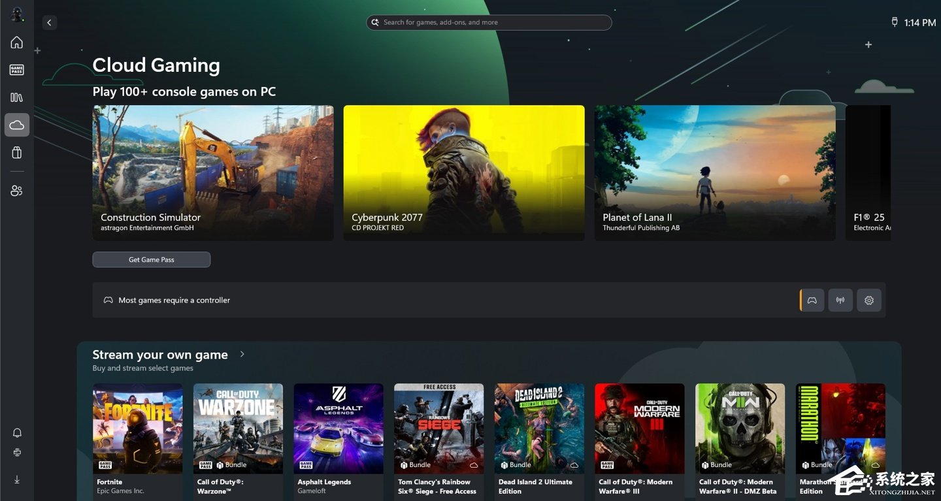Click 'Tom Clancy's Rainbow Six® Siege' title
This screenshot has height=501, width=941.
437,487
